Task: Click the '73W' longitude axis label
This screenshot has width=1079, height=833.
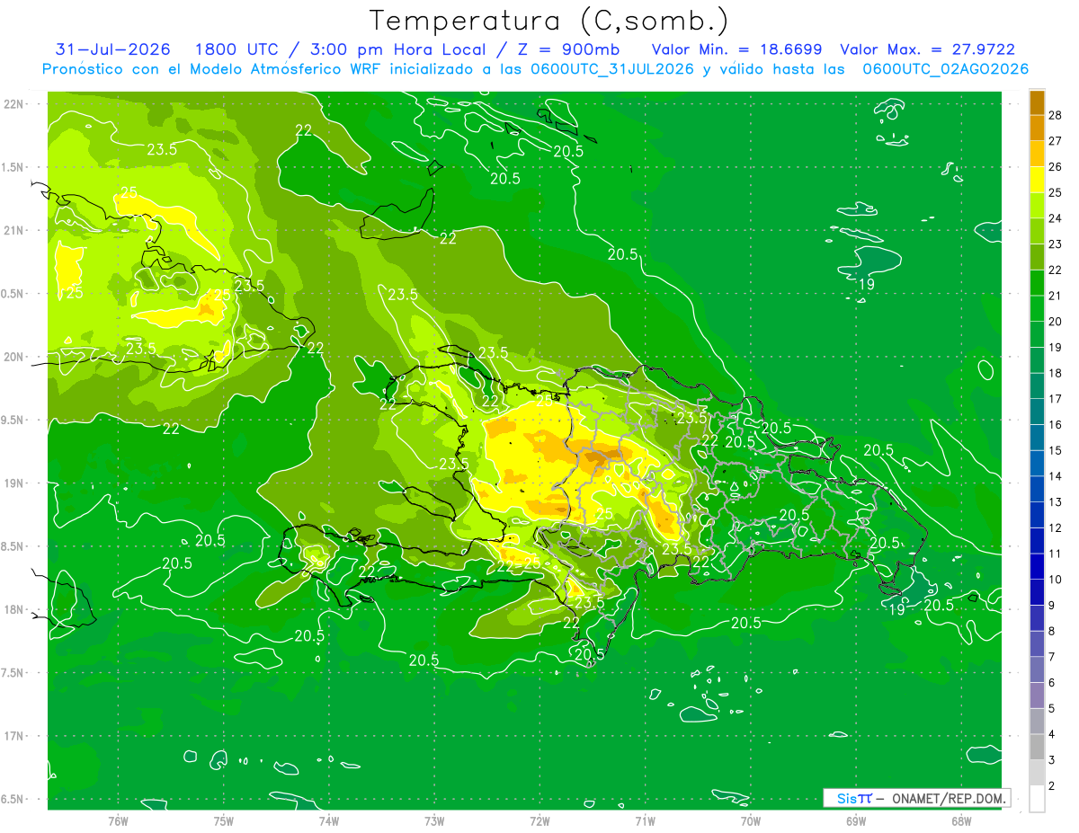Action: 434,821
